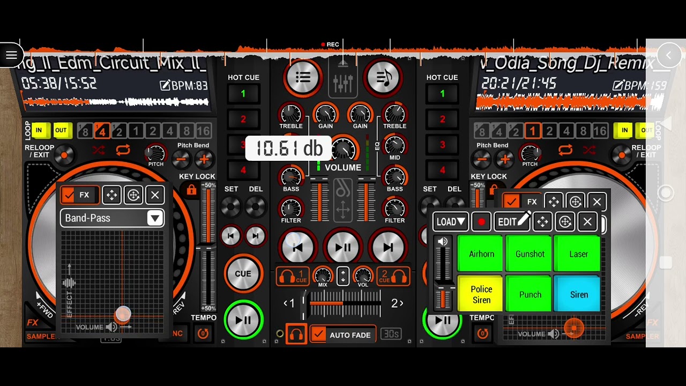The height and width of the screenshot is (386, 686).
Task: Open the music library note button
Action: tap(384, 77)
